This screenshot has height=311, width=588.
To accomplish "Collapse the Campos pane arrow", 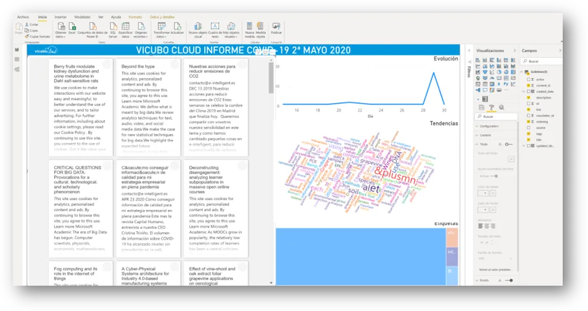I will 560,50.
